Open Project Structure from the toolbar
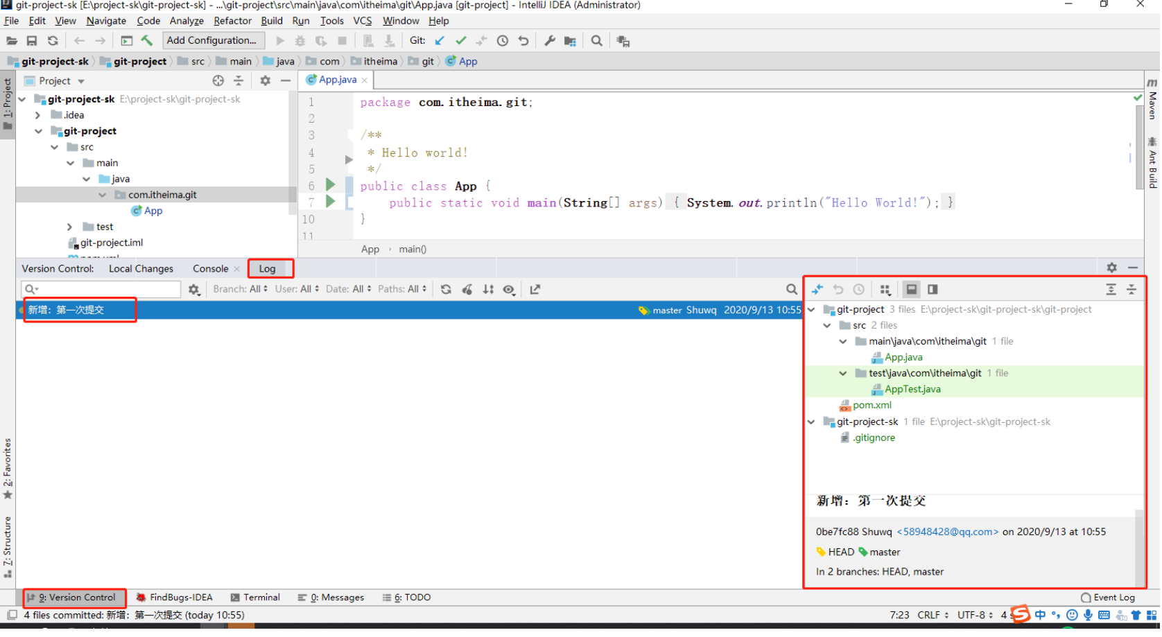This screenshot has height=637, width=1162. click(x=571, y=41)
